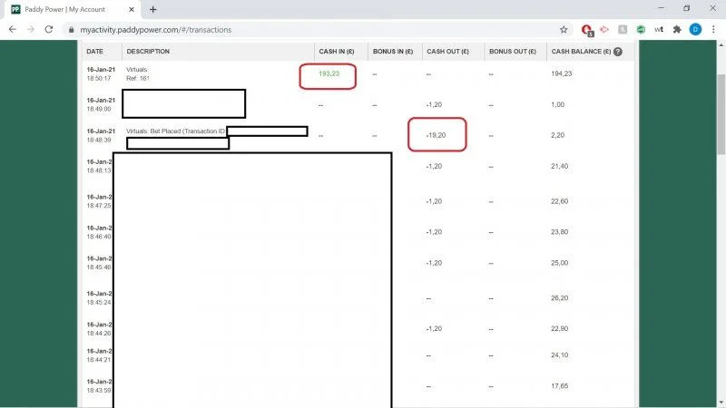726x408 pixels.
Task: Click the page vertical scrollbar thumb
Action: pos(721,114)
